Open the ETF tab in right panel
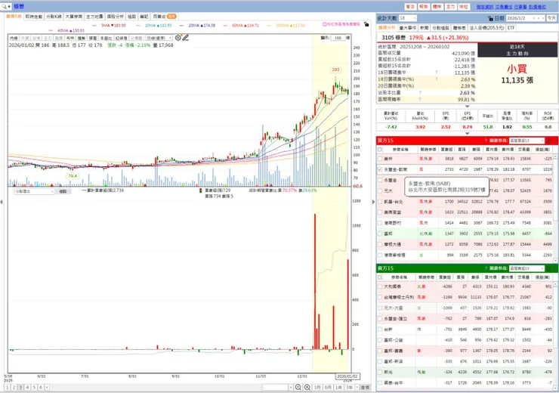559x393 pixels. pos(511,28)
